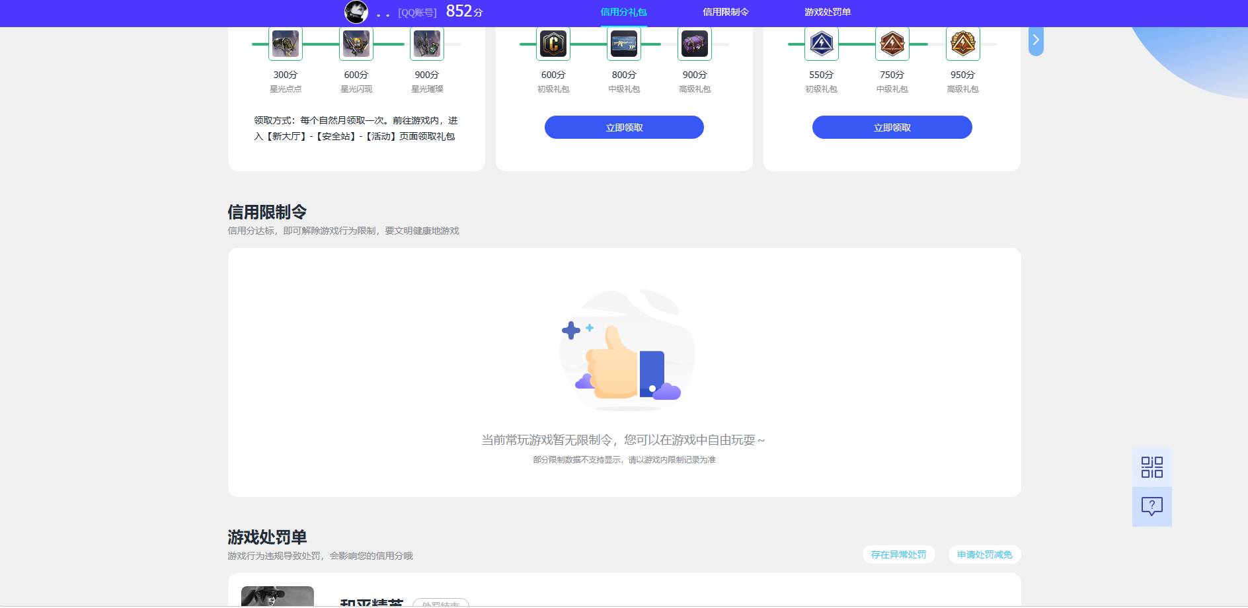Click 立即领取 under the 600分/800分/900分 card

pyautogui.click(x=624, y=128)
